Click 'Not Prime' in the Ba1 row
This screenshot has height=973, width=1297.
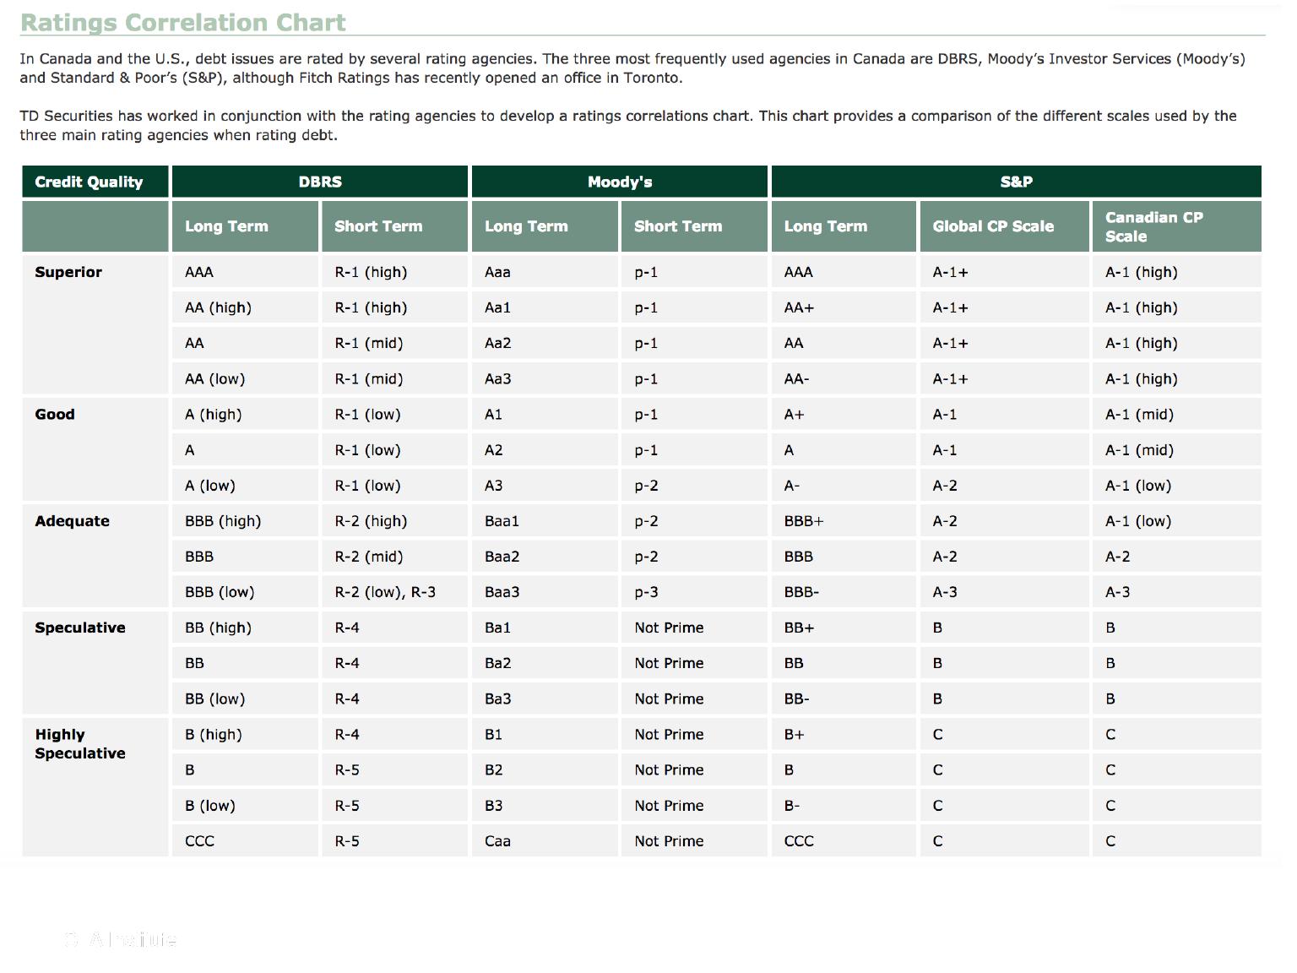694,628
